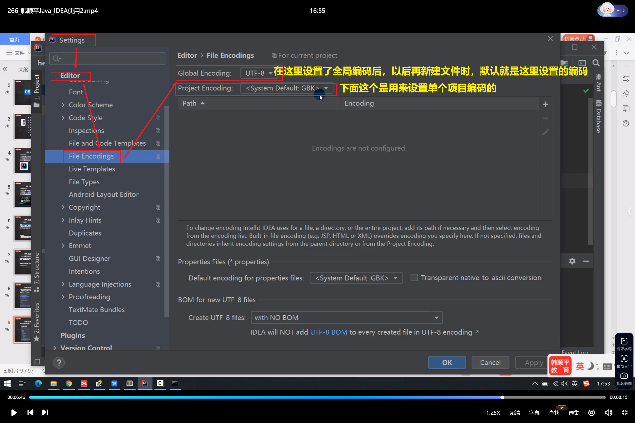Click the OK button
Viewport: 635px width, 423px height.
tap(447, 363)
